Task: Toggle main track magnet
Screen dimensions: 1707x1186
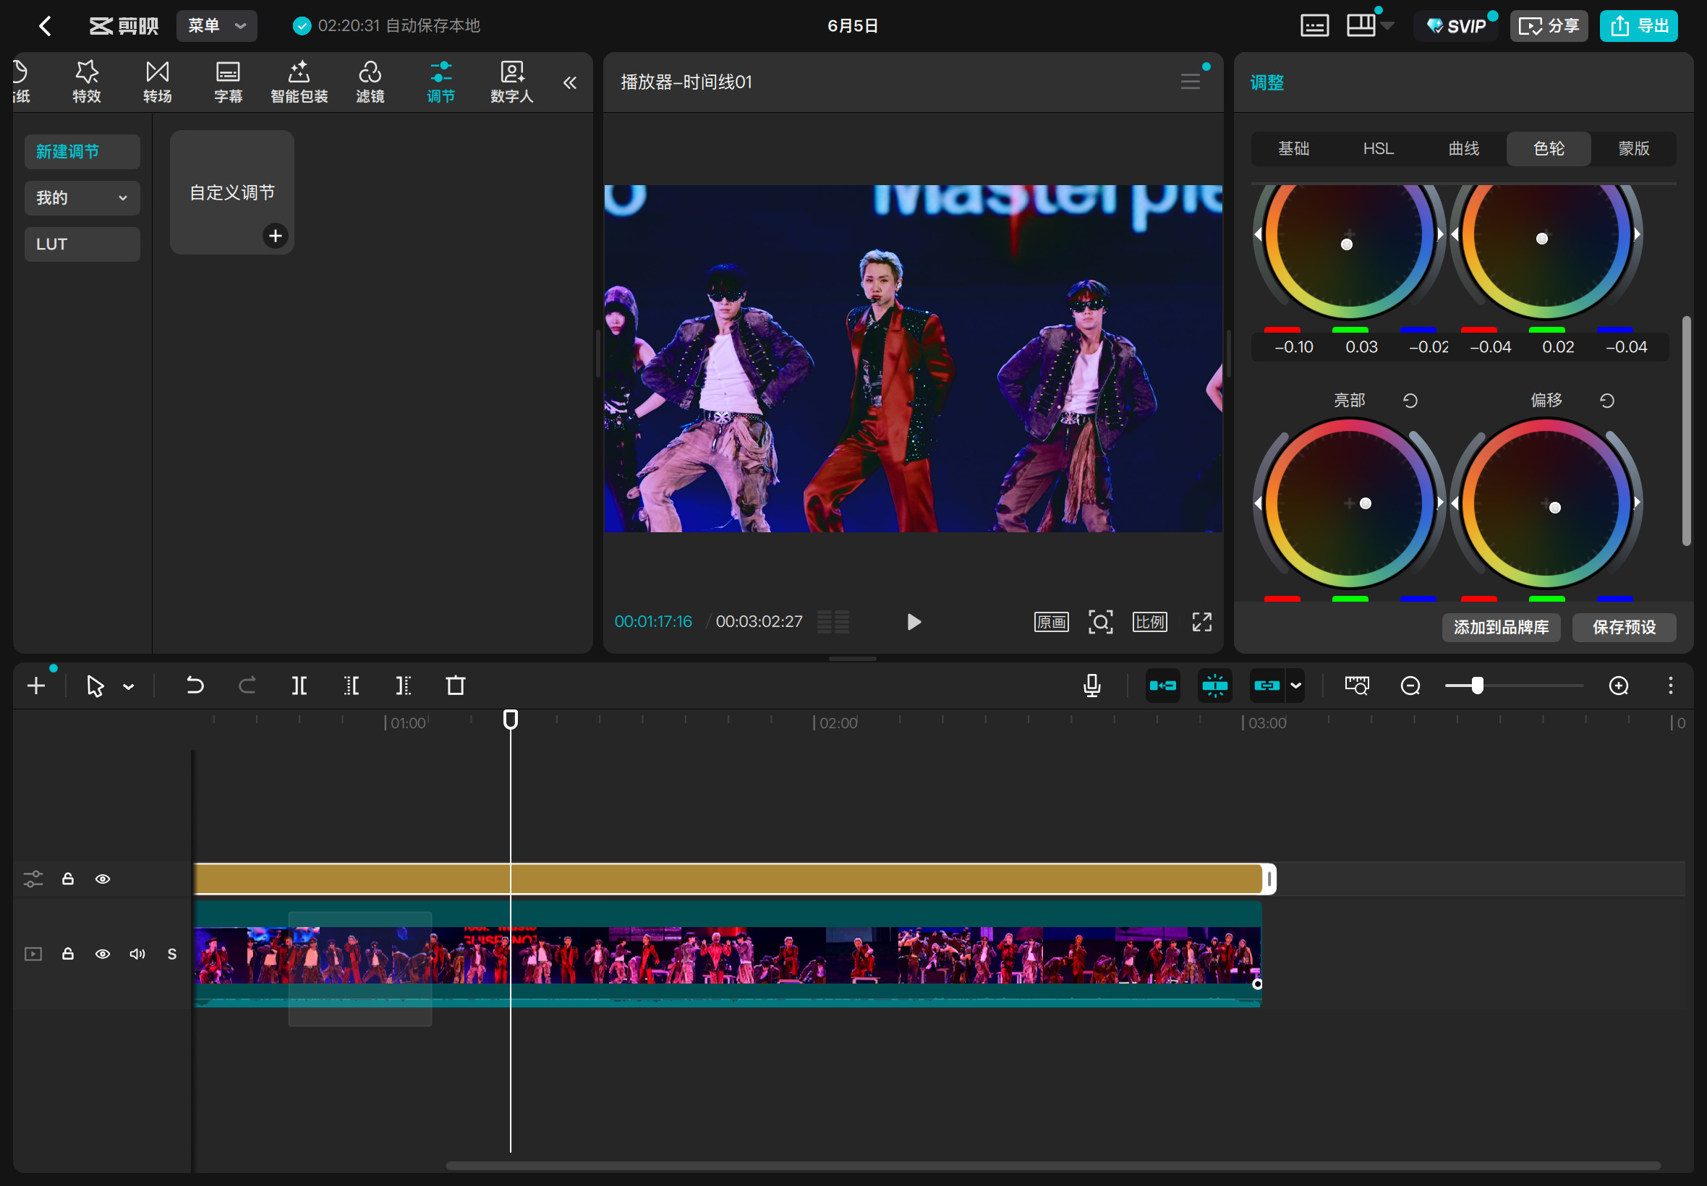Action: tap(1163, 685)
